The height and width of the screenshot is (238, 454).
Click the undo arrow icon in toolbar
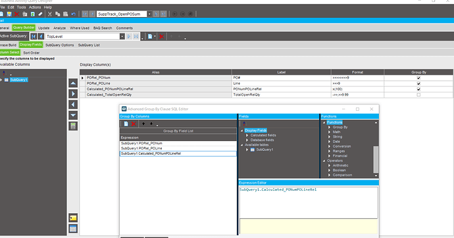[x=73, y=14]
